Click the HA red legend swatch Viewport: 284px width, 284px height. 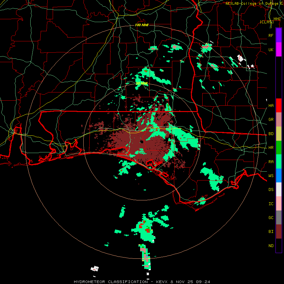click(279, 105)
